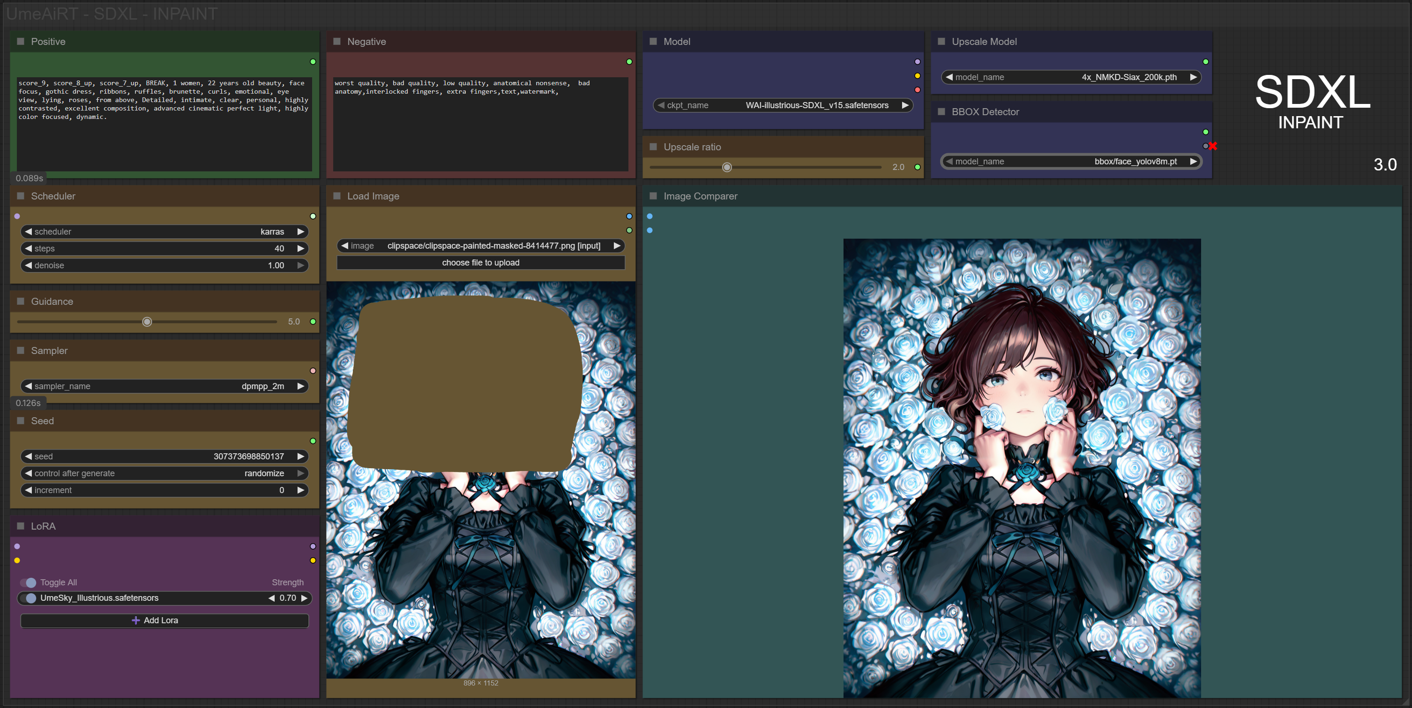Click the Negative node title bar
This screenshot has height=708, width=1412.
coord(366,42)
